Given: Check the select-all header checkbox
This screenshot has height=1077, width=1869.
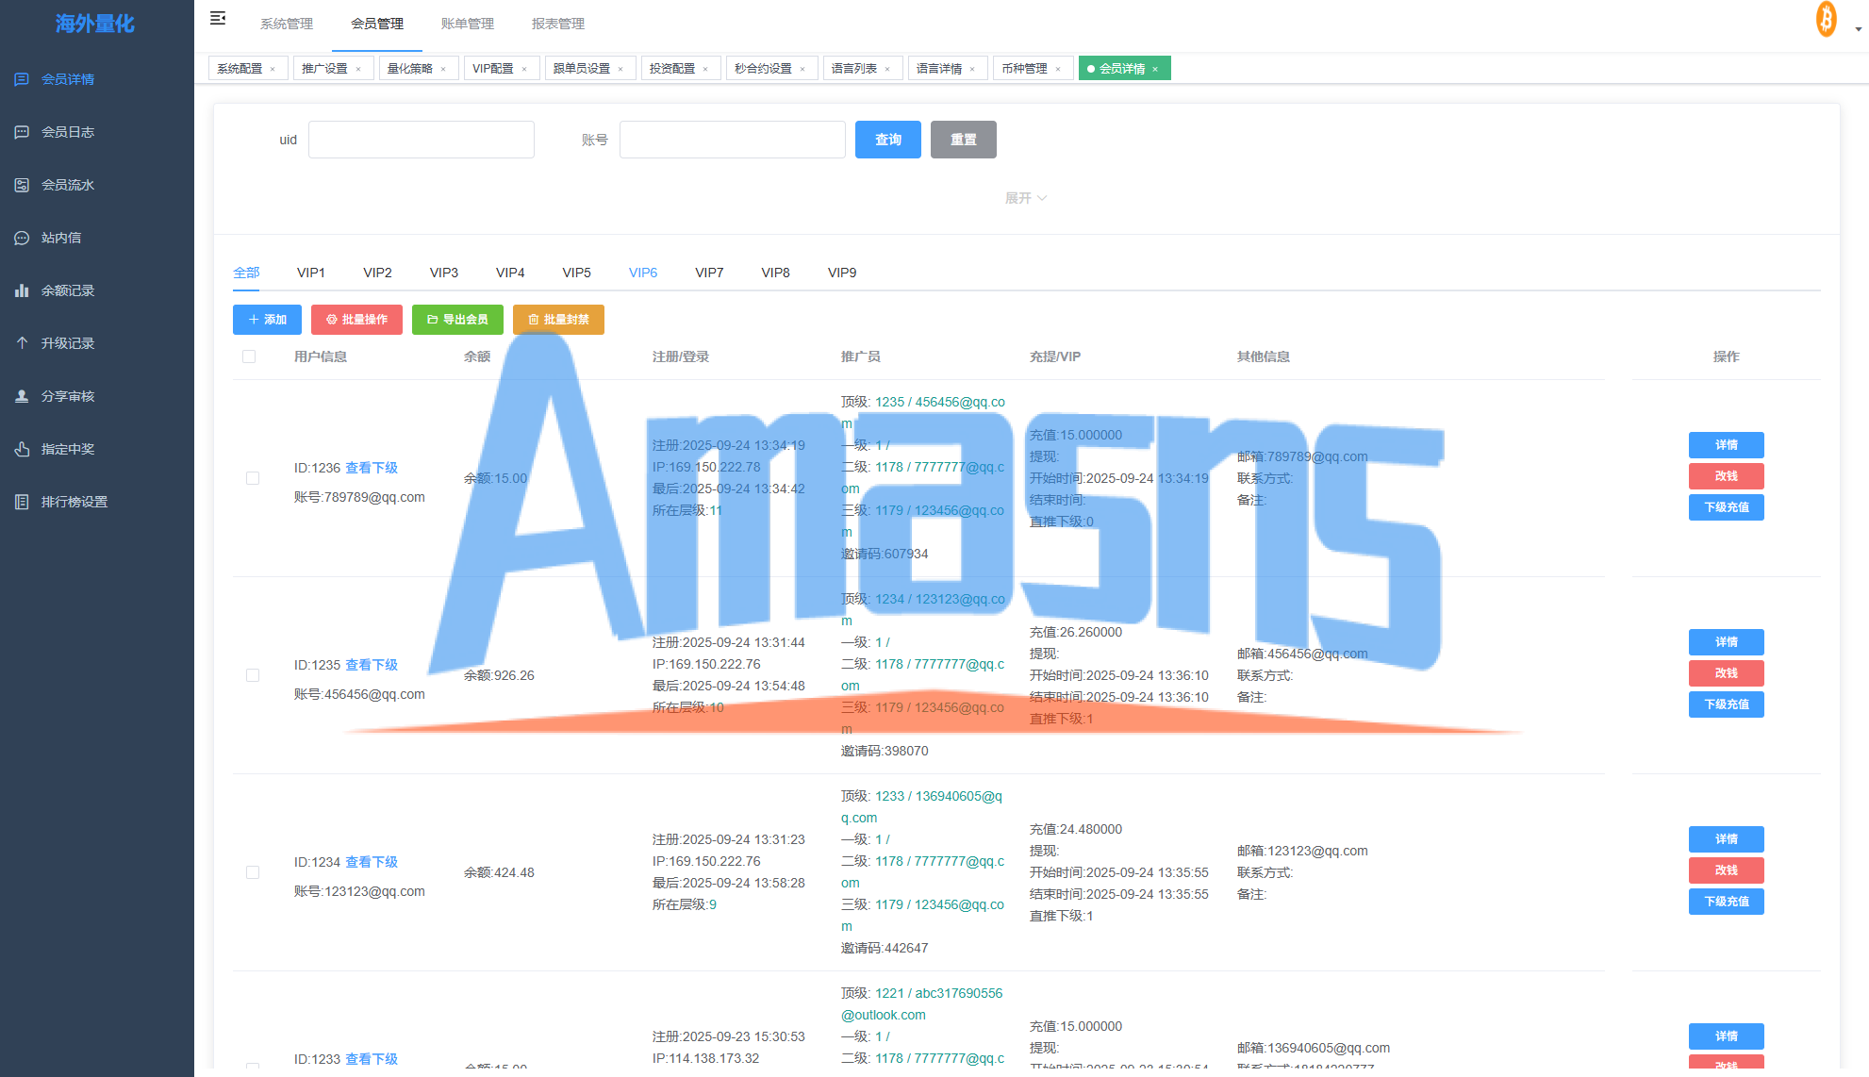Looking at the screenshot, I should pyautogui.click(x=249, y=356).
